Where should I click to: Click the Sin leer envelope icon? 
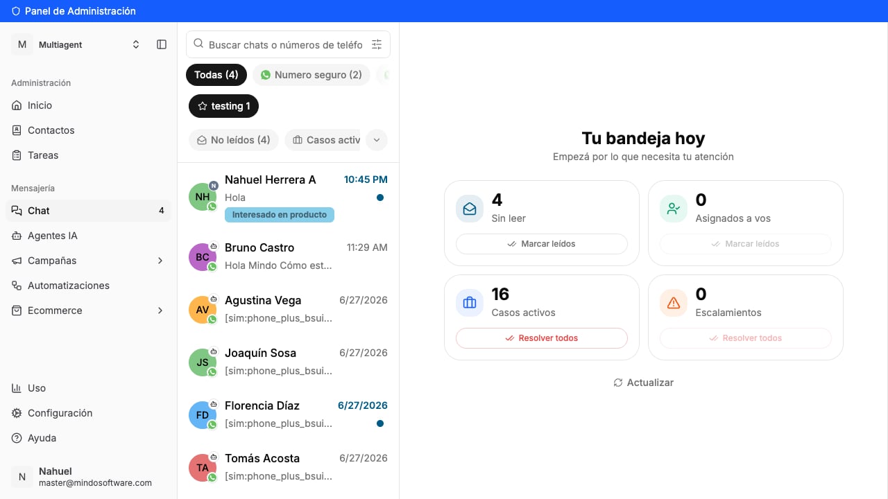click(470, 209)
